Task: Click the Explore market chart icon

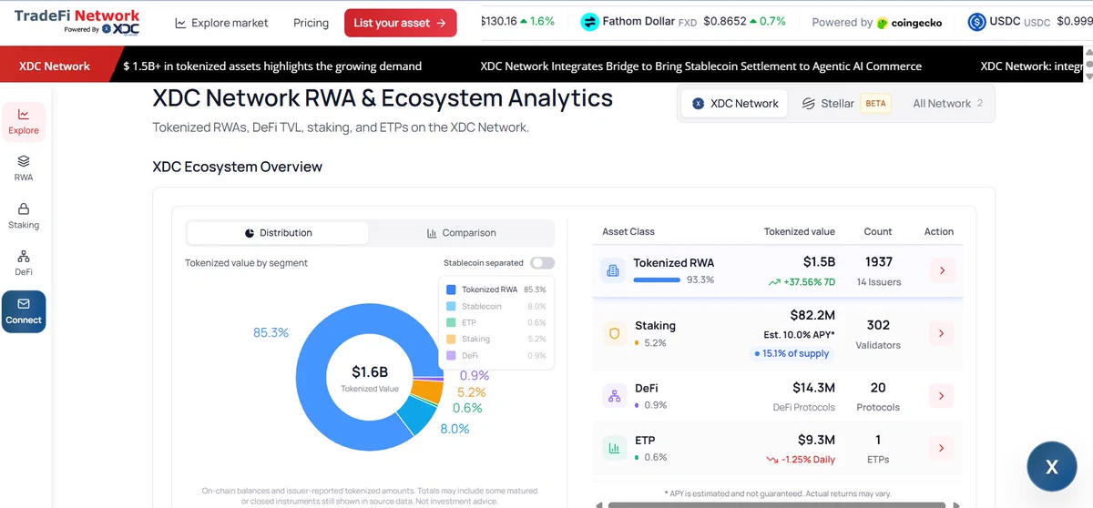Action: 180,23
